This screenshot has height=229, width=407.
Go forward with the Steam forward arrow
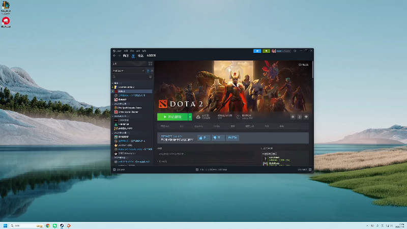point(120,55)
